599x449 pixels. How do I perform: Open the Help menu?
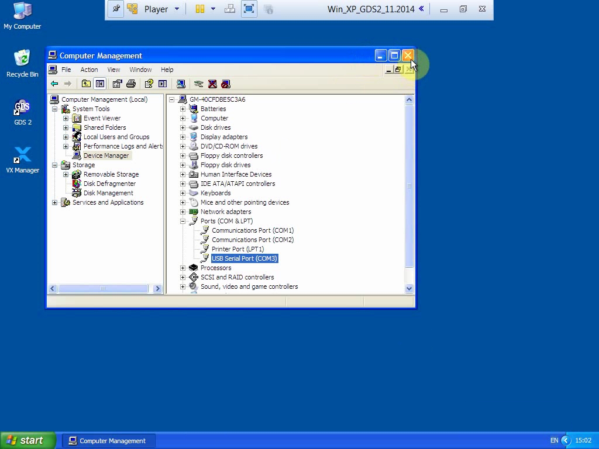(x=167, y=70)
